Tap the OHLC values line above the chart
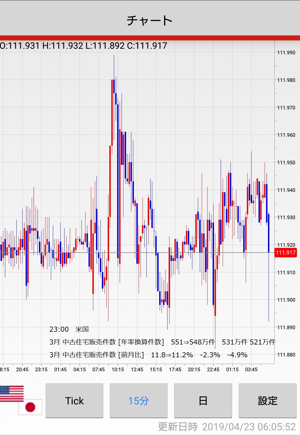Screen dimensions: 300x435 point(83,46)
